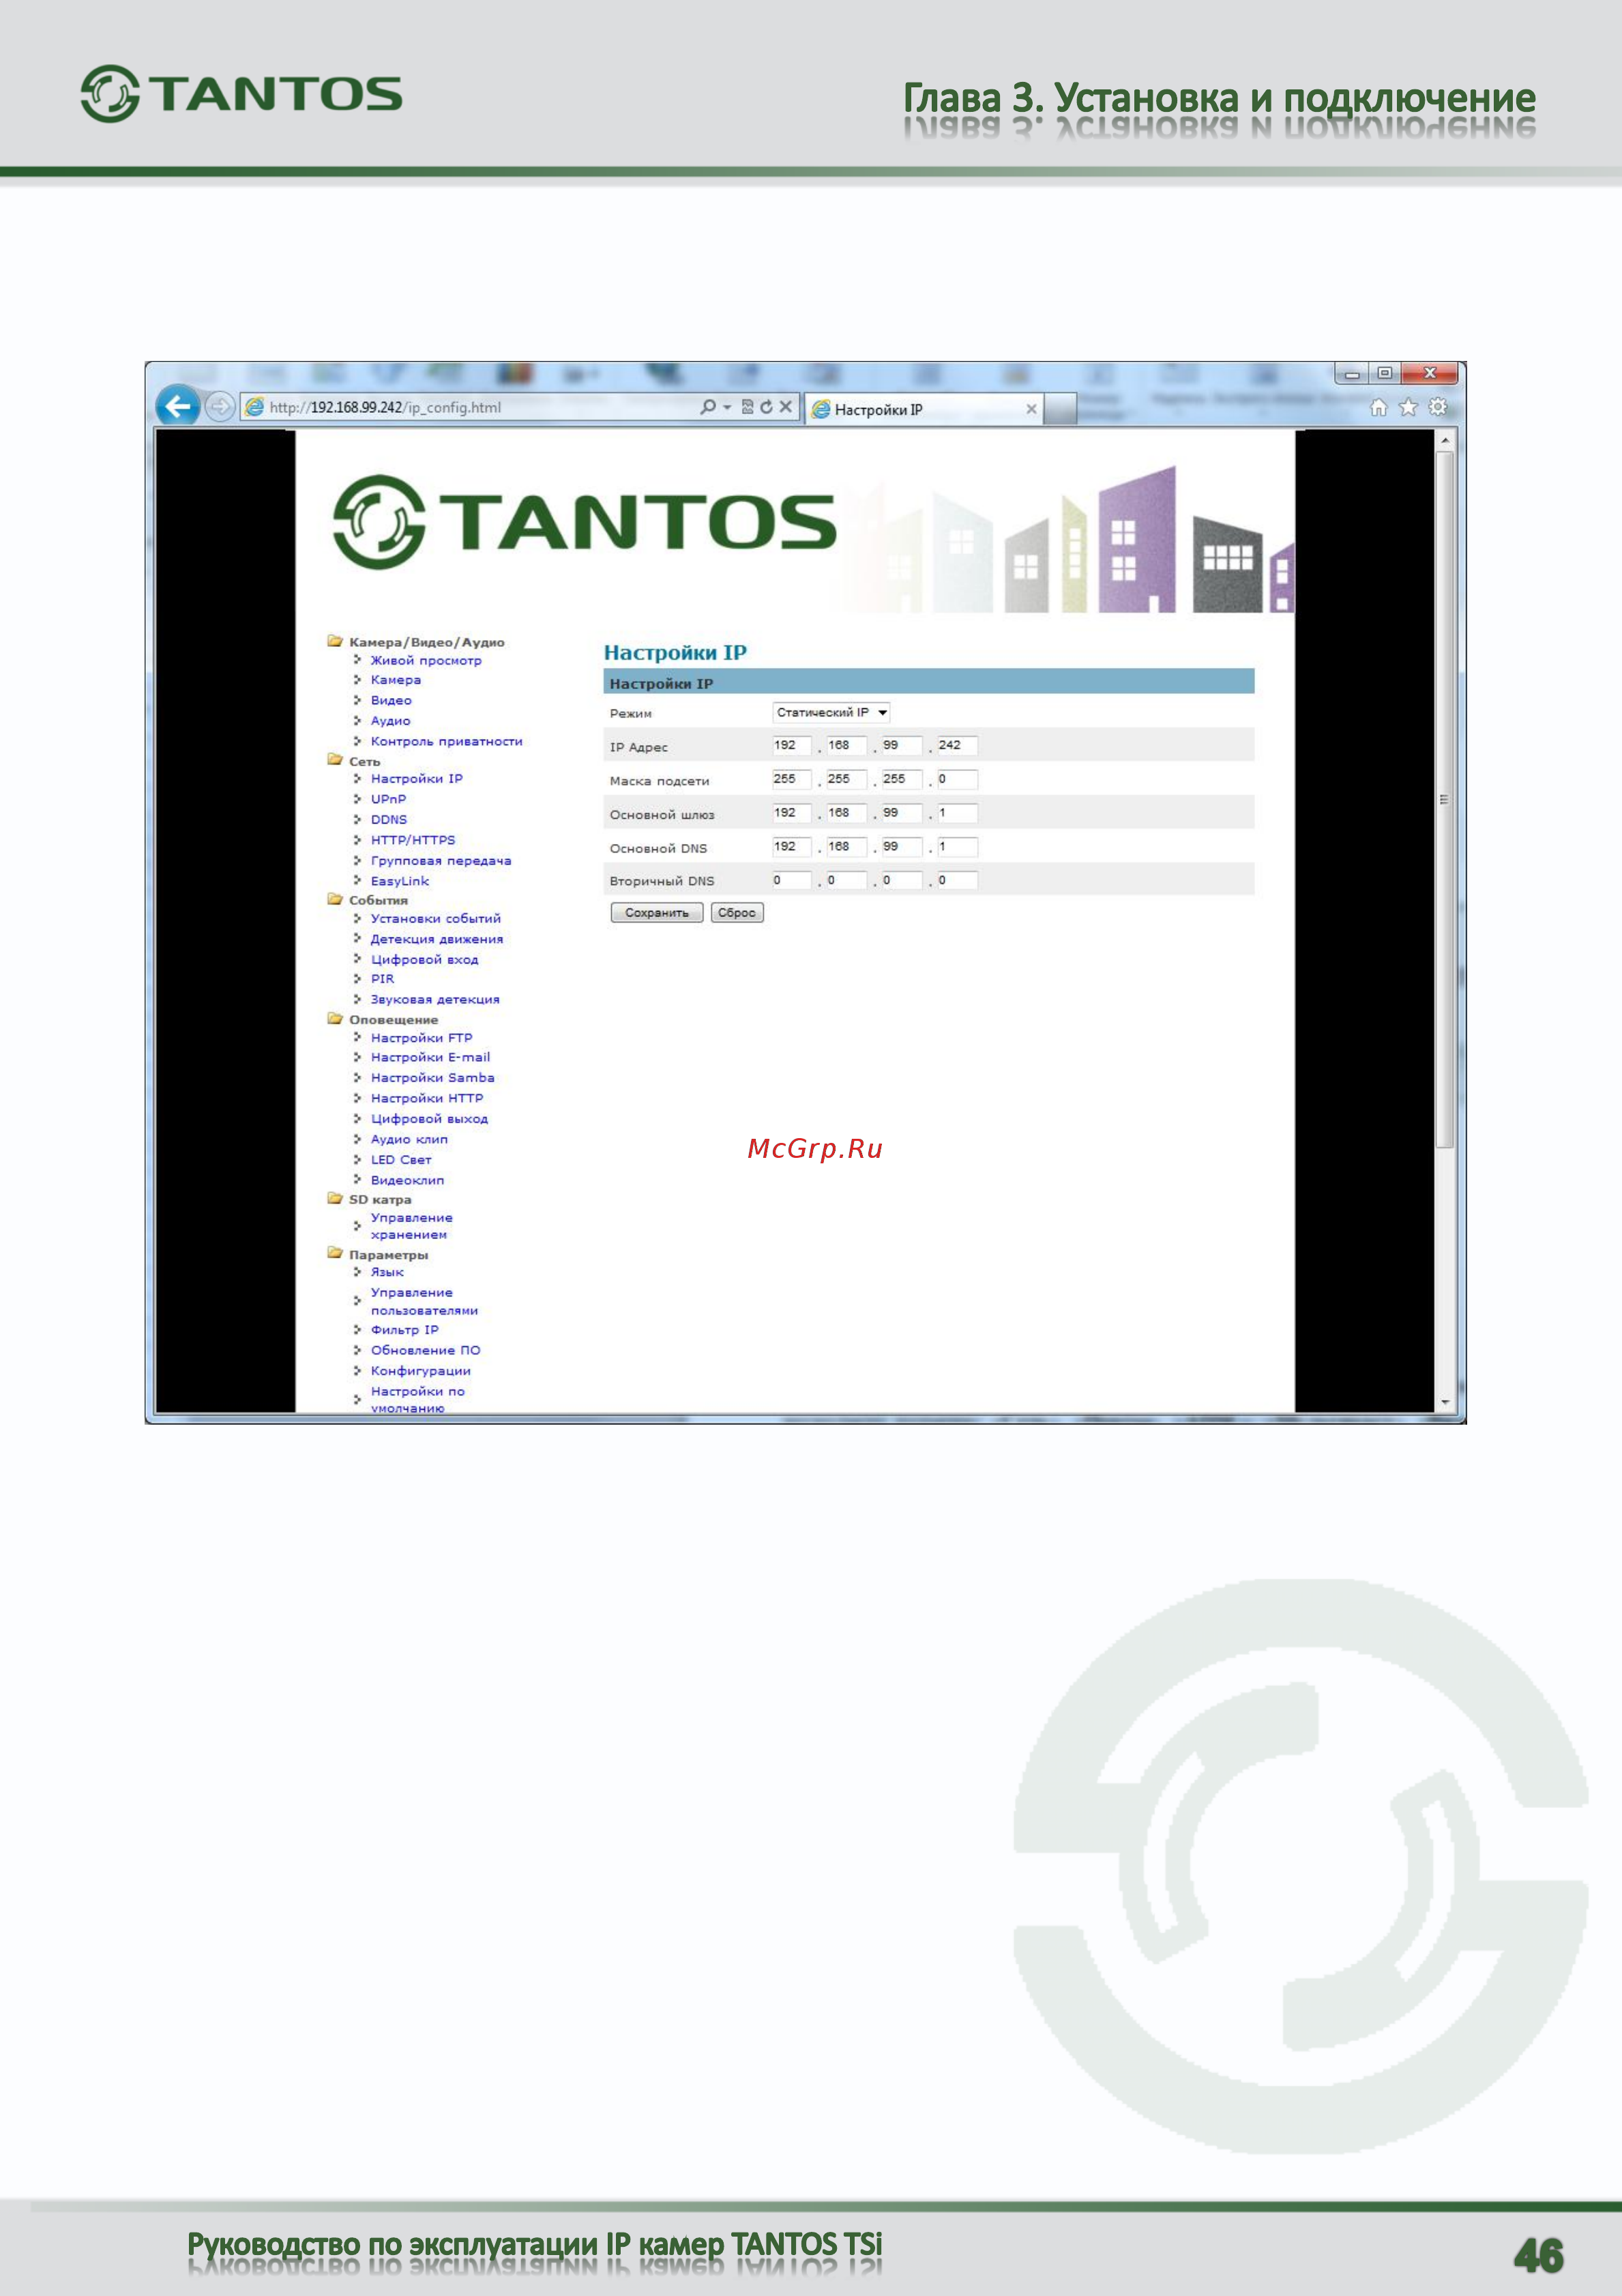The image size is (1622, 2296).
Task: Open 'Детекция движения' menu link
Action: pos(437,939)
